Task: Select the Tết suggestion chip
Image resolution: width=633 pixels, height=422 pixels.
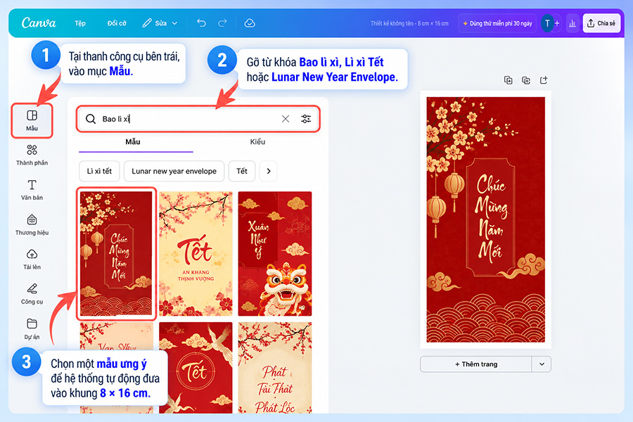Action: point(242,171)
